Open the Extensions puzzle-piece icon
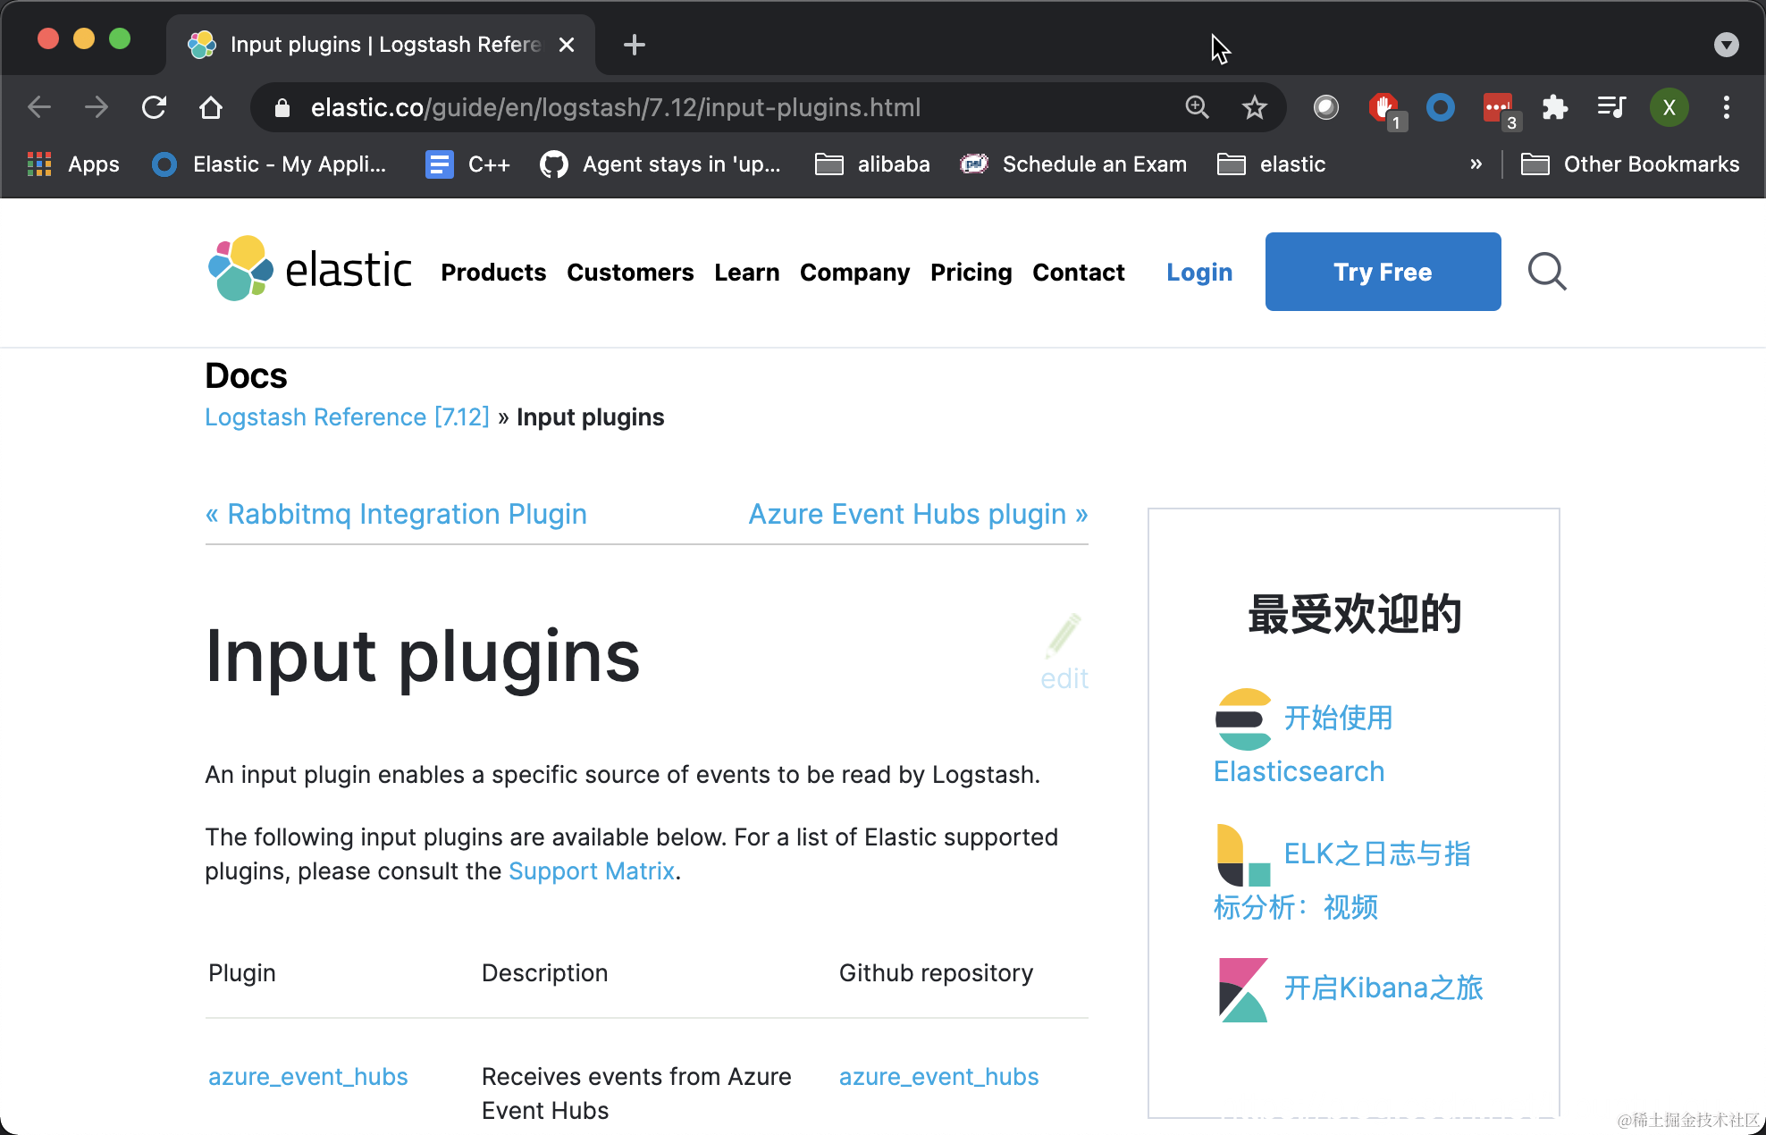Image resolution: width=1766 pixels, height=1135 pixels. tap(1555, 107)
